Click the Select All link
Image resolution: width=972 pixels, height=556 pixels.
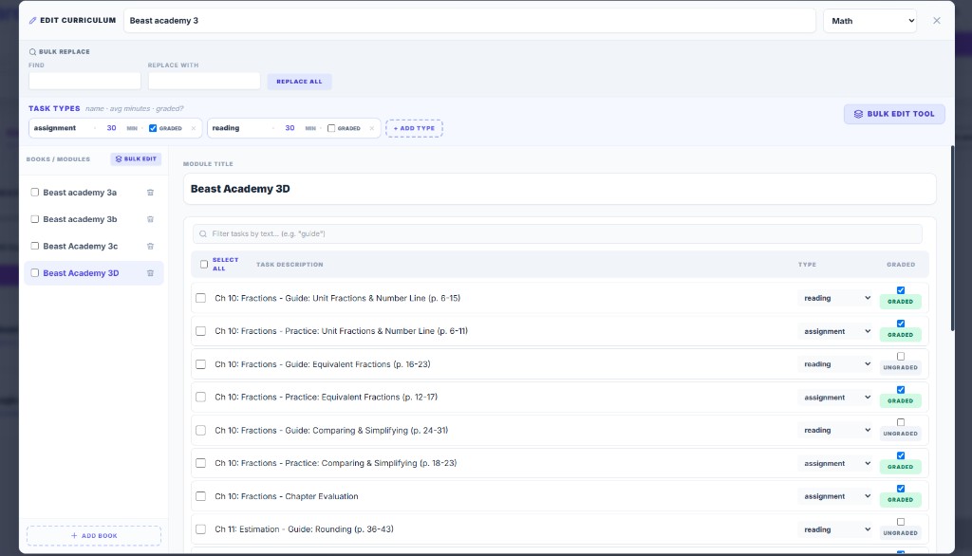pos(226,264)
